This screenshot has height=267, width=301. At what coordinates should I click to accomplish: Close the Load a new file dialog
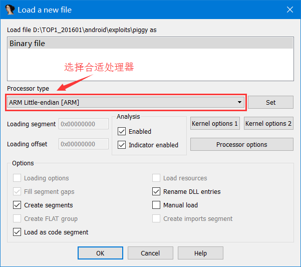click(289, 10)
